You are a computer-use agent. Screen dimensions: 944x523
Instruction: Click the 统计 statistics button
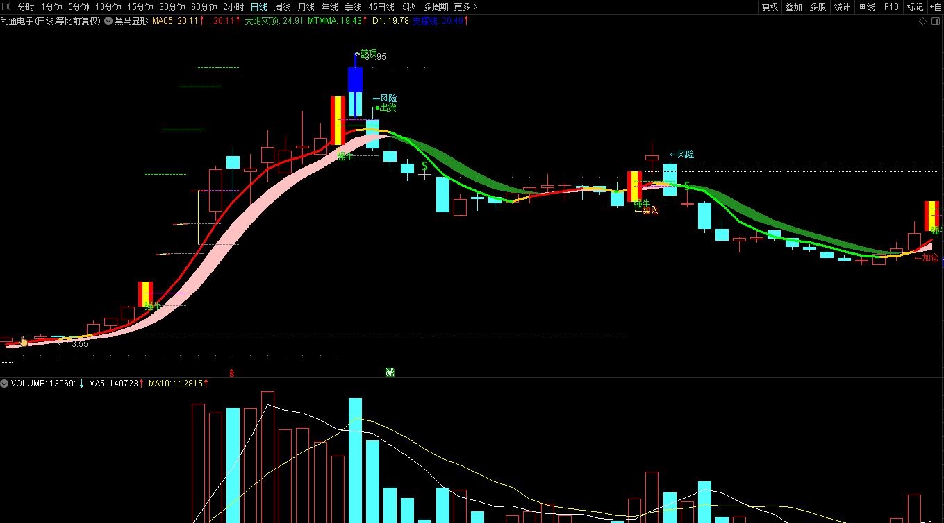coord(842,7)
